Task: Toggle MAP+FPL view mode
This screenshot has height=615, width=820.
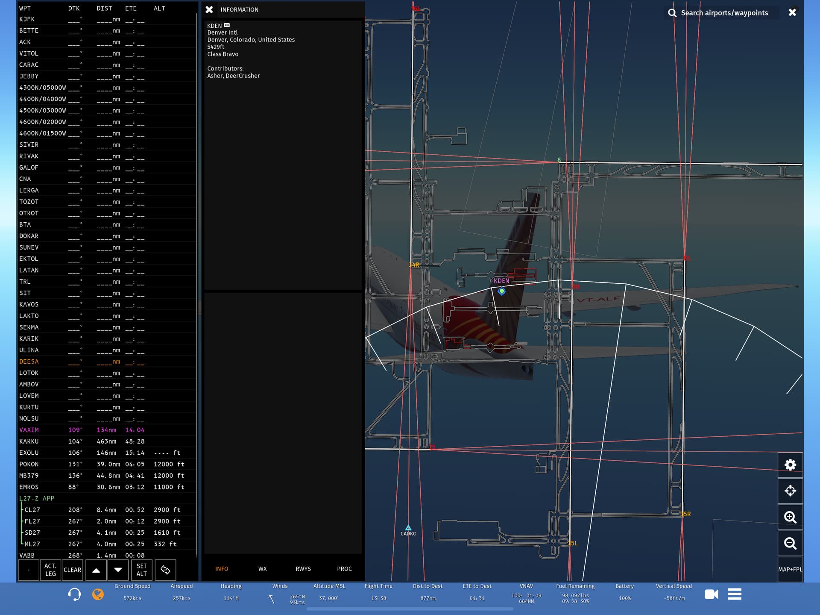Action: coord(790,569)
